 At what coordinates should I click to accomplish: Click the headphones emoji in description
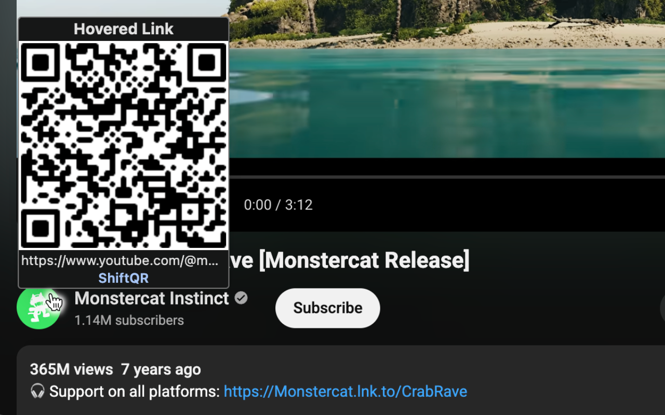point(37,391)
